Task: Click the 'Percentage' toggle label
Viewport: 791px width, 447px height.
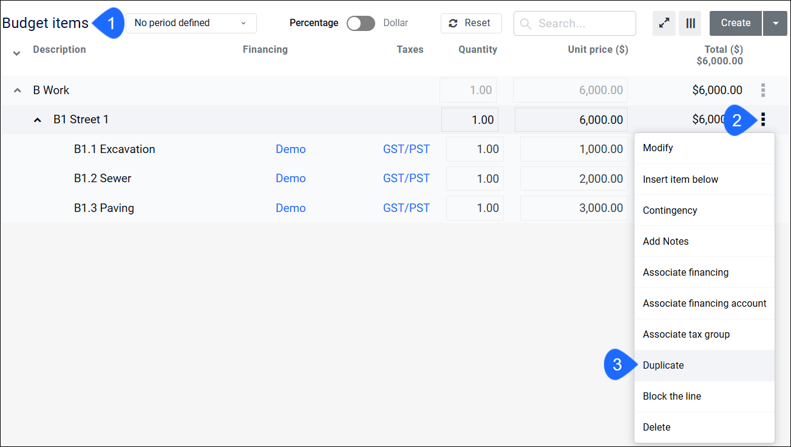Action: tap(314, 23)
